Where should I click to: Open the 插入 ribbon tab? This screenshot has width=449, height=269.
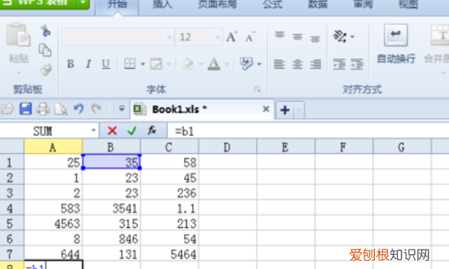[162, 4]
